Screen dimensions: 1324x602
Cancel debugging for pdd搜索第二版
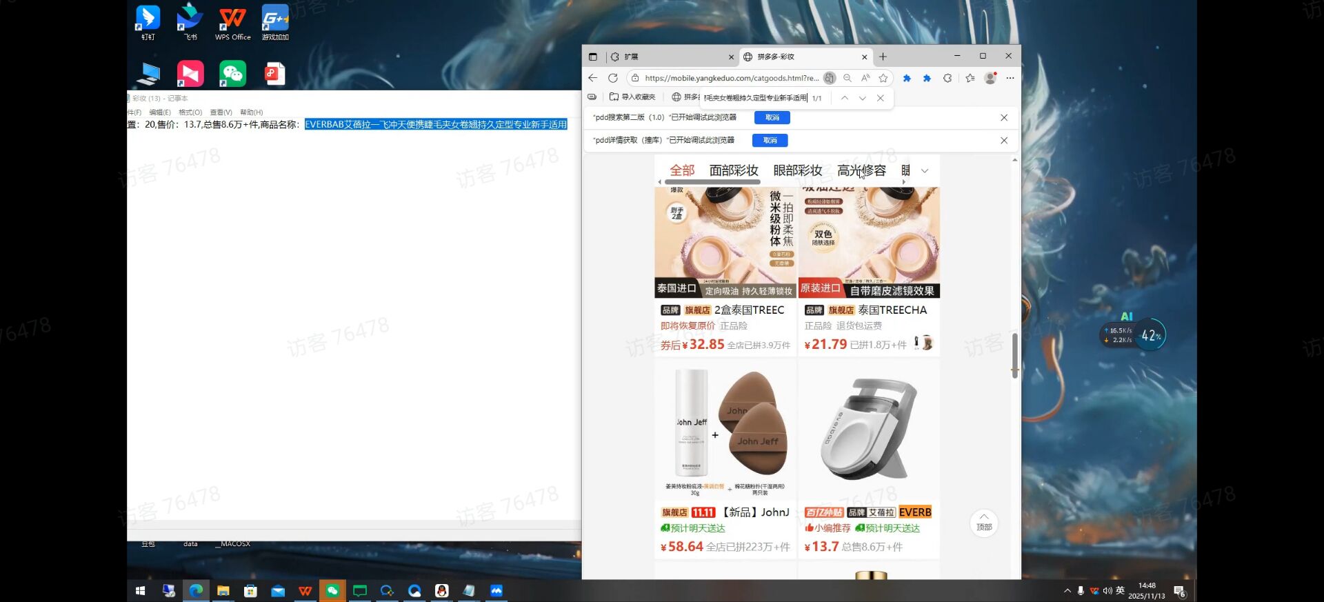point(772,117)
